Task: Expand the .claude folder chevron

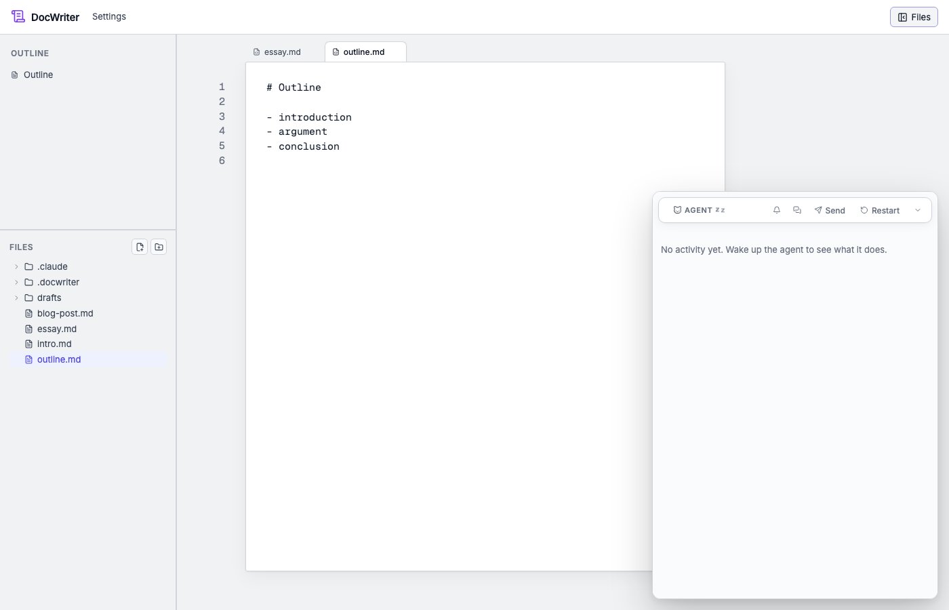Action: tap(16, 266)
